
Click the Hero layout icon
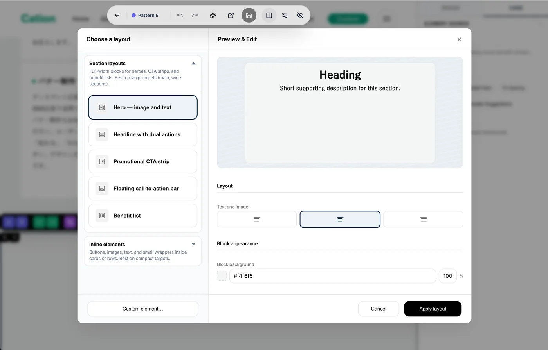point(102,107)
